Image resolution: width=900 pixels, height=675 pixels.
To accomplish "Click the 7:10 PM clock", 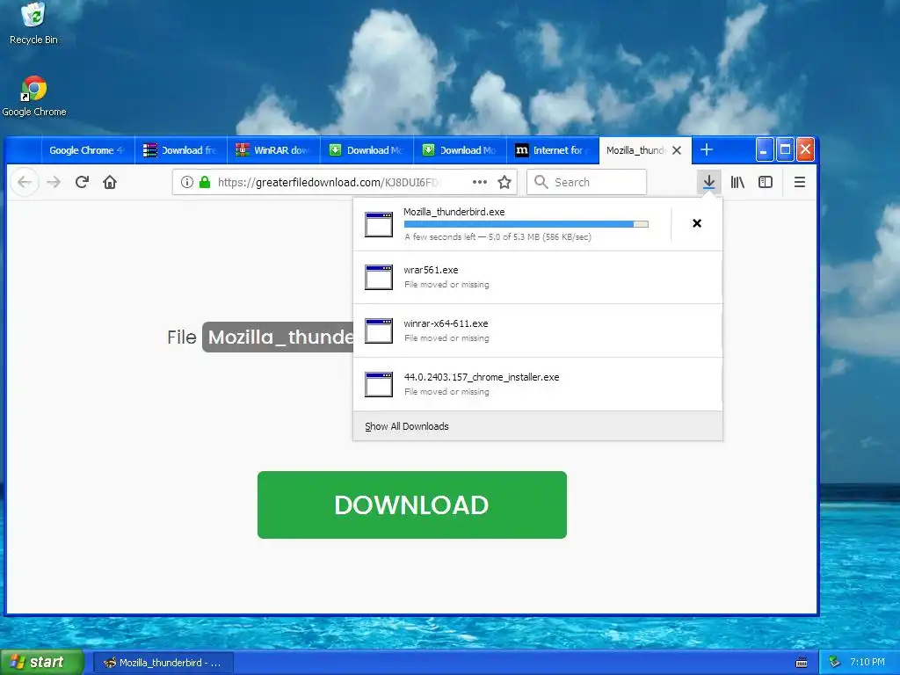I will click(x=867, y=663).
